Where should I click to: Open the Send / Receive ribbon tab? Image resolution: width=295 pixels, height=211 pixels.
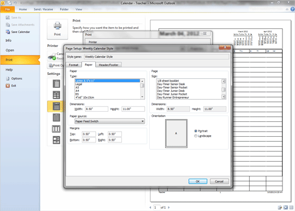[43, 9]
